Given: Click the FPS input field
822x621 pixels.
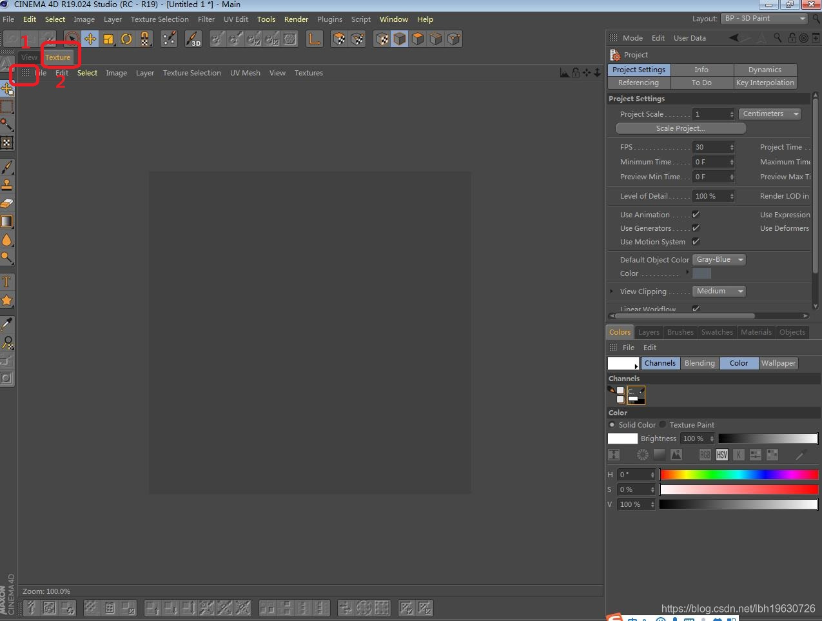Looking at the screenshot, I should [710, 147].
